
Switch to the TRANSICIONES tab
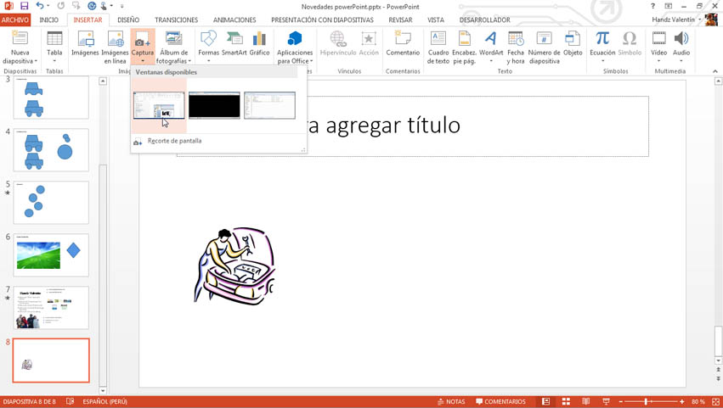tap(177, 20)
